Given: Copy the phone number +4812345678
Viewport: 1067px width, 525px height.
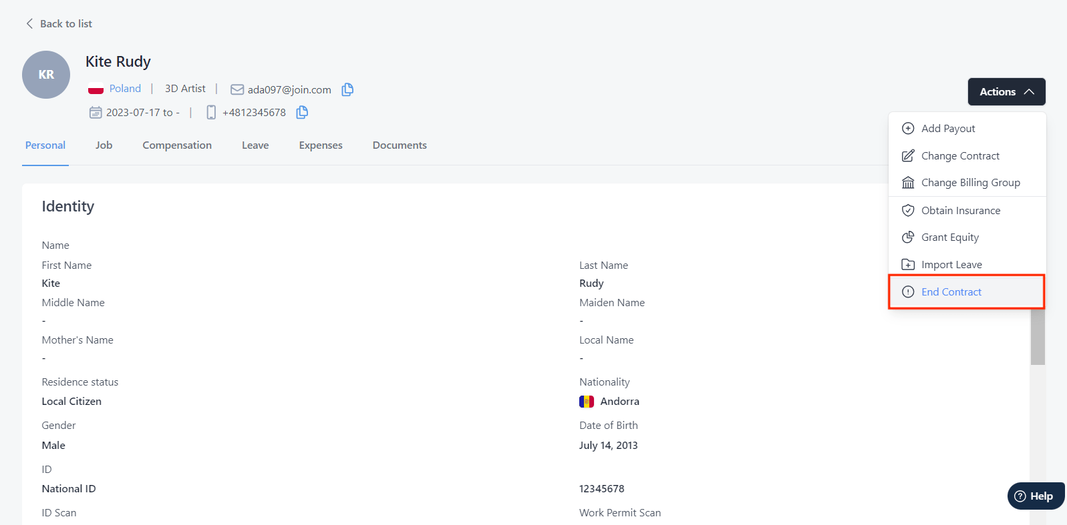Looking at the screenshot, I should (302, 112).
